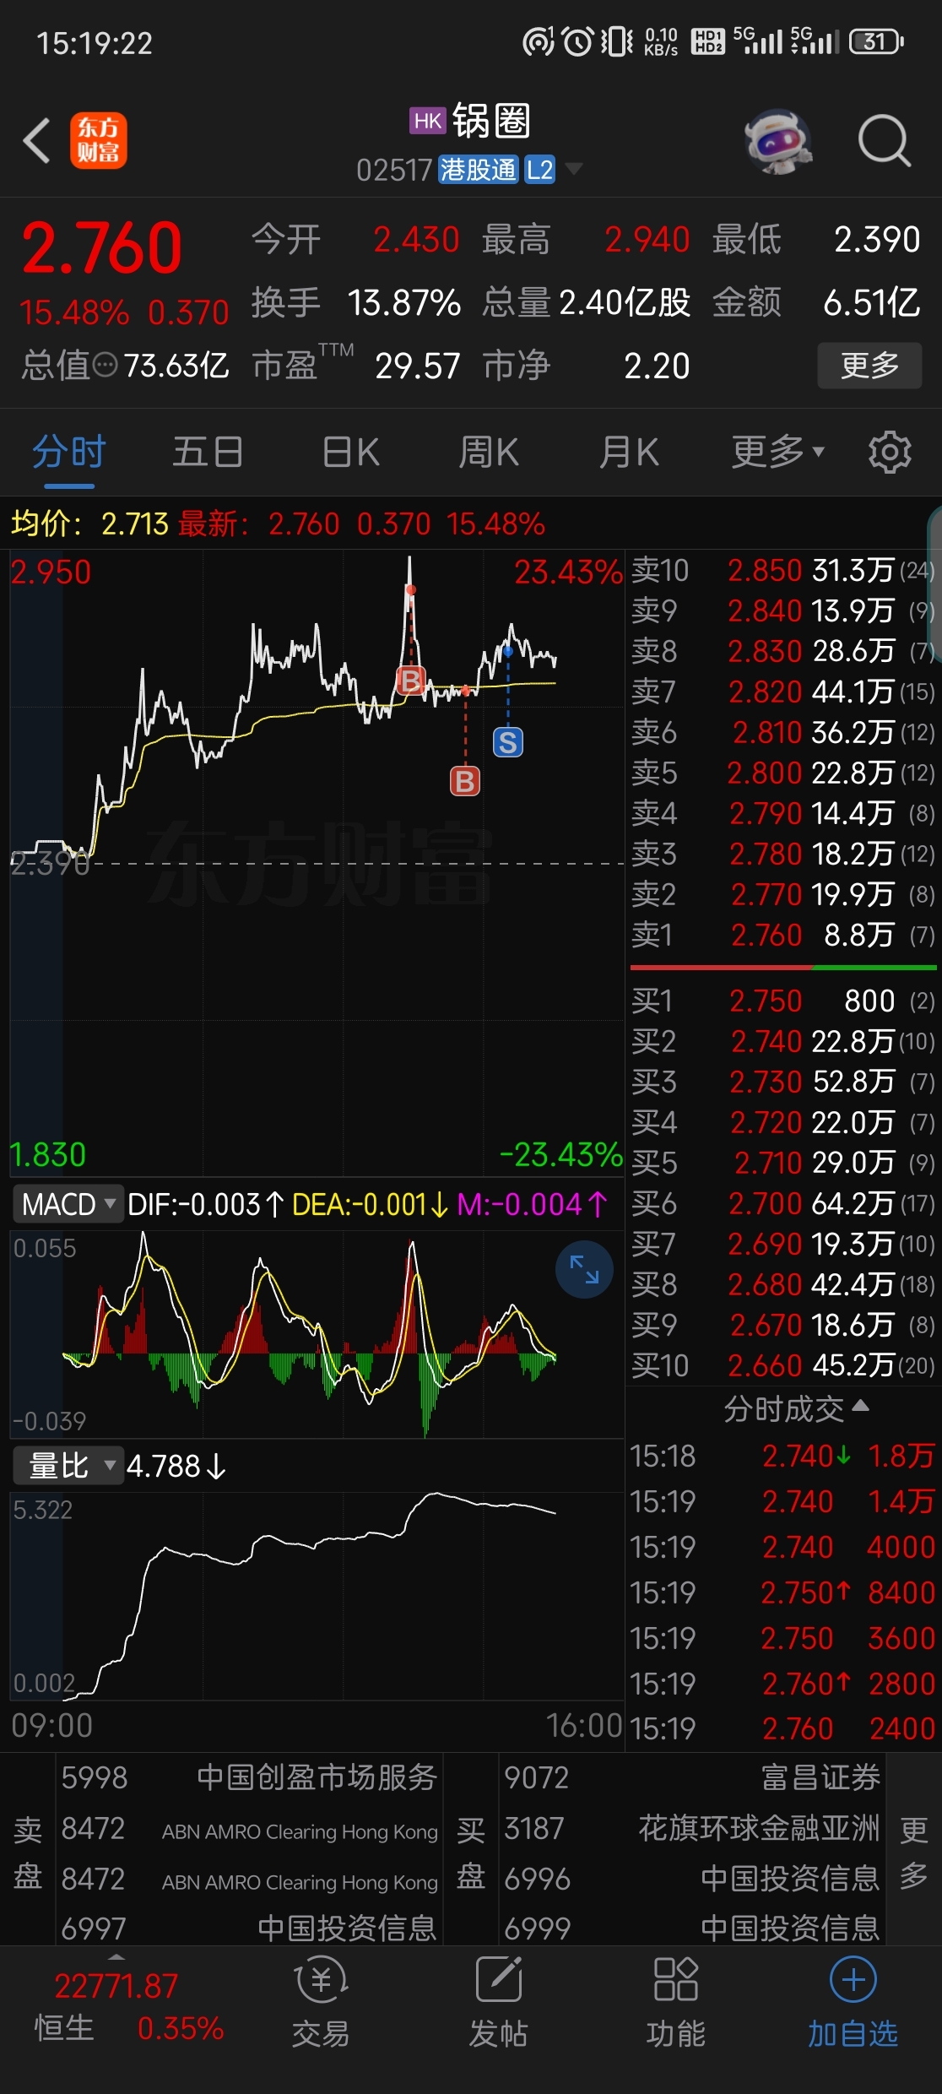Tap the battery status icon
This screenshot has width=942, height=2094.
pos(877,41)
